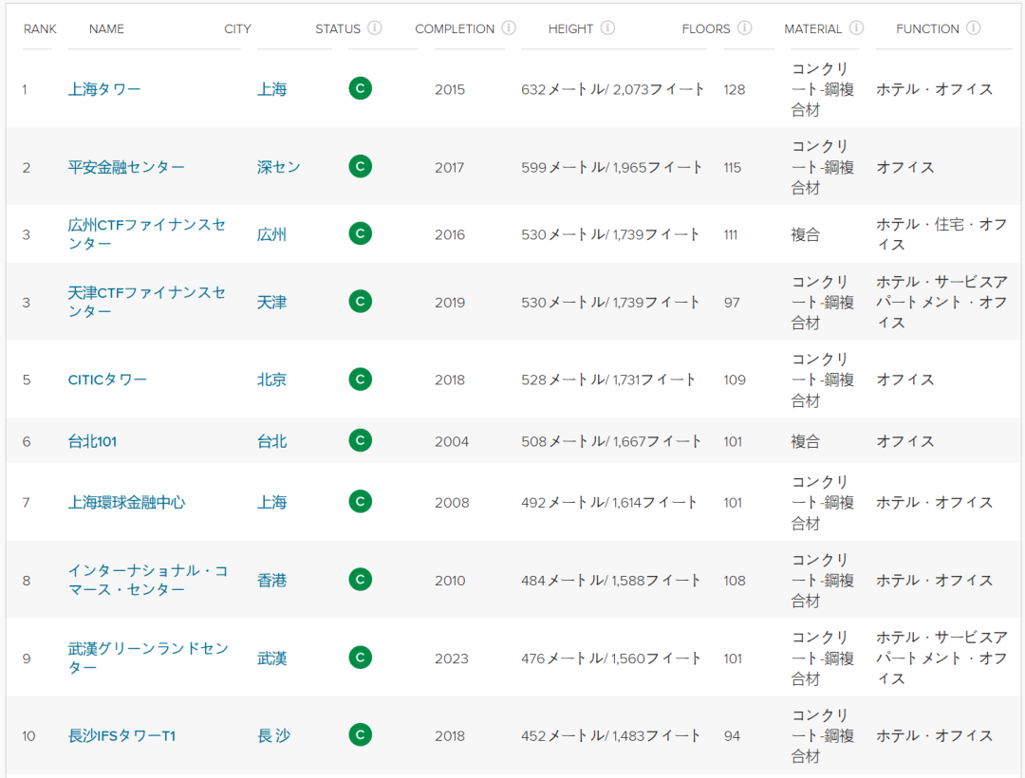Sort by the MATERIAL column header

[813, 29]
